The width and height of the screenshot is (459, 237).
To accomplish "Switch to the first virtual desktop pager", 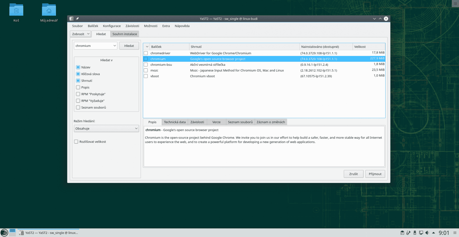I will (12, 231).
